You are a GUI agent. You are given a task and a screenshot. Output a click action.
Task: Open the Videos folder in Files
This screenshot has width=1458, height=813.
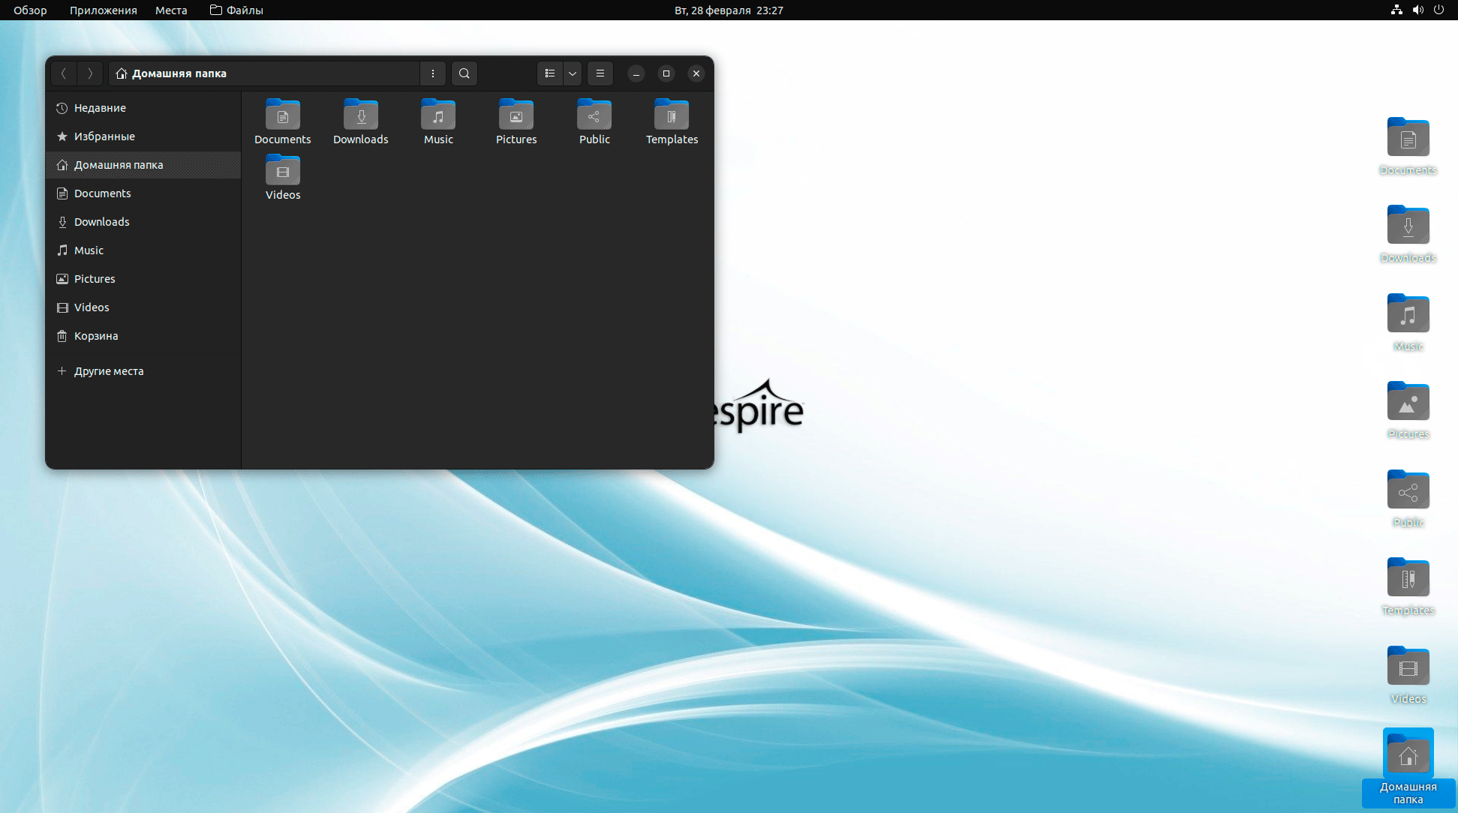pyautogui.click(x=283, y=178)
